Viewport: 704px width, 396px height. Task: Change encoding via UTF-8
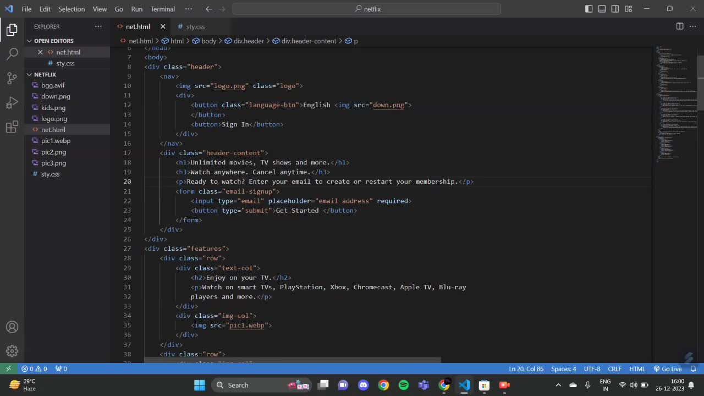592,369
